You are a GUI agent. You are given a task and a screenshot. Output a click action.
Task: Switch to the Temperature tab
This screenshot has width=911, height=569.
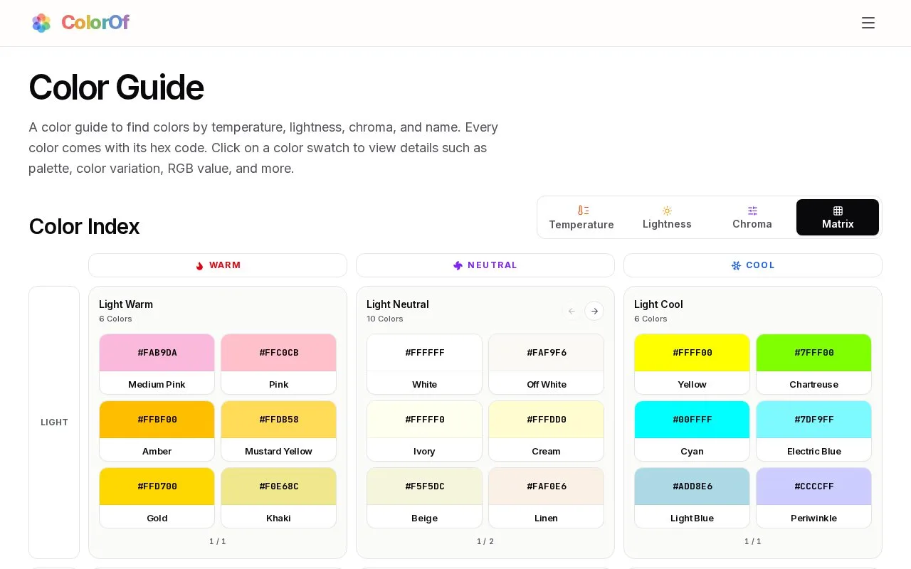581,217
